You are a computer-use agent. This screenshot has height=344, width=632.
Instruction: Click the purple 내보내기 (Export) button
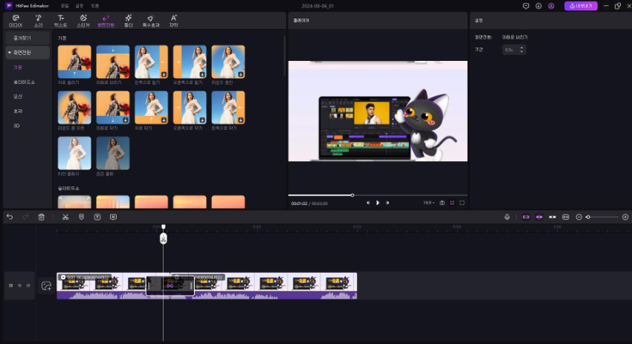point(581,5)
